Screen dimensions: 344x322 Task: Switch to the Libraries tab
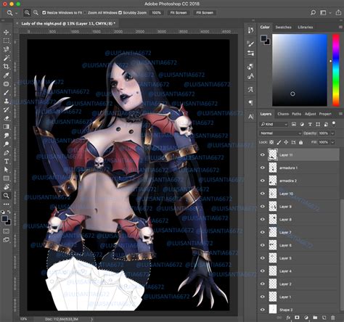[306, 28]
